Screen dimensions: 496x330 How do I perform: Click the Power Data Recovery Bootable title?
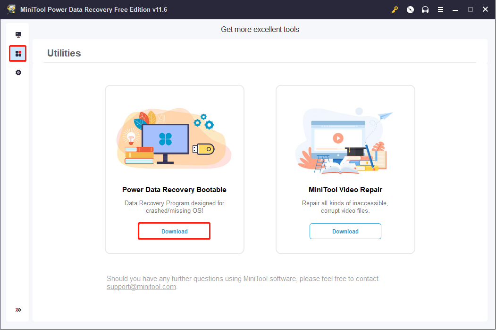tap(174, 190)
